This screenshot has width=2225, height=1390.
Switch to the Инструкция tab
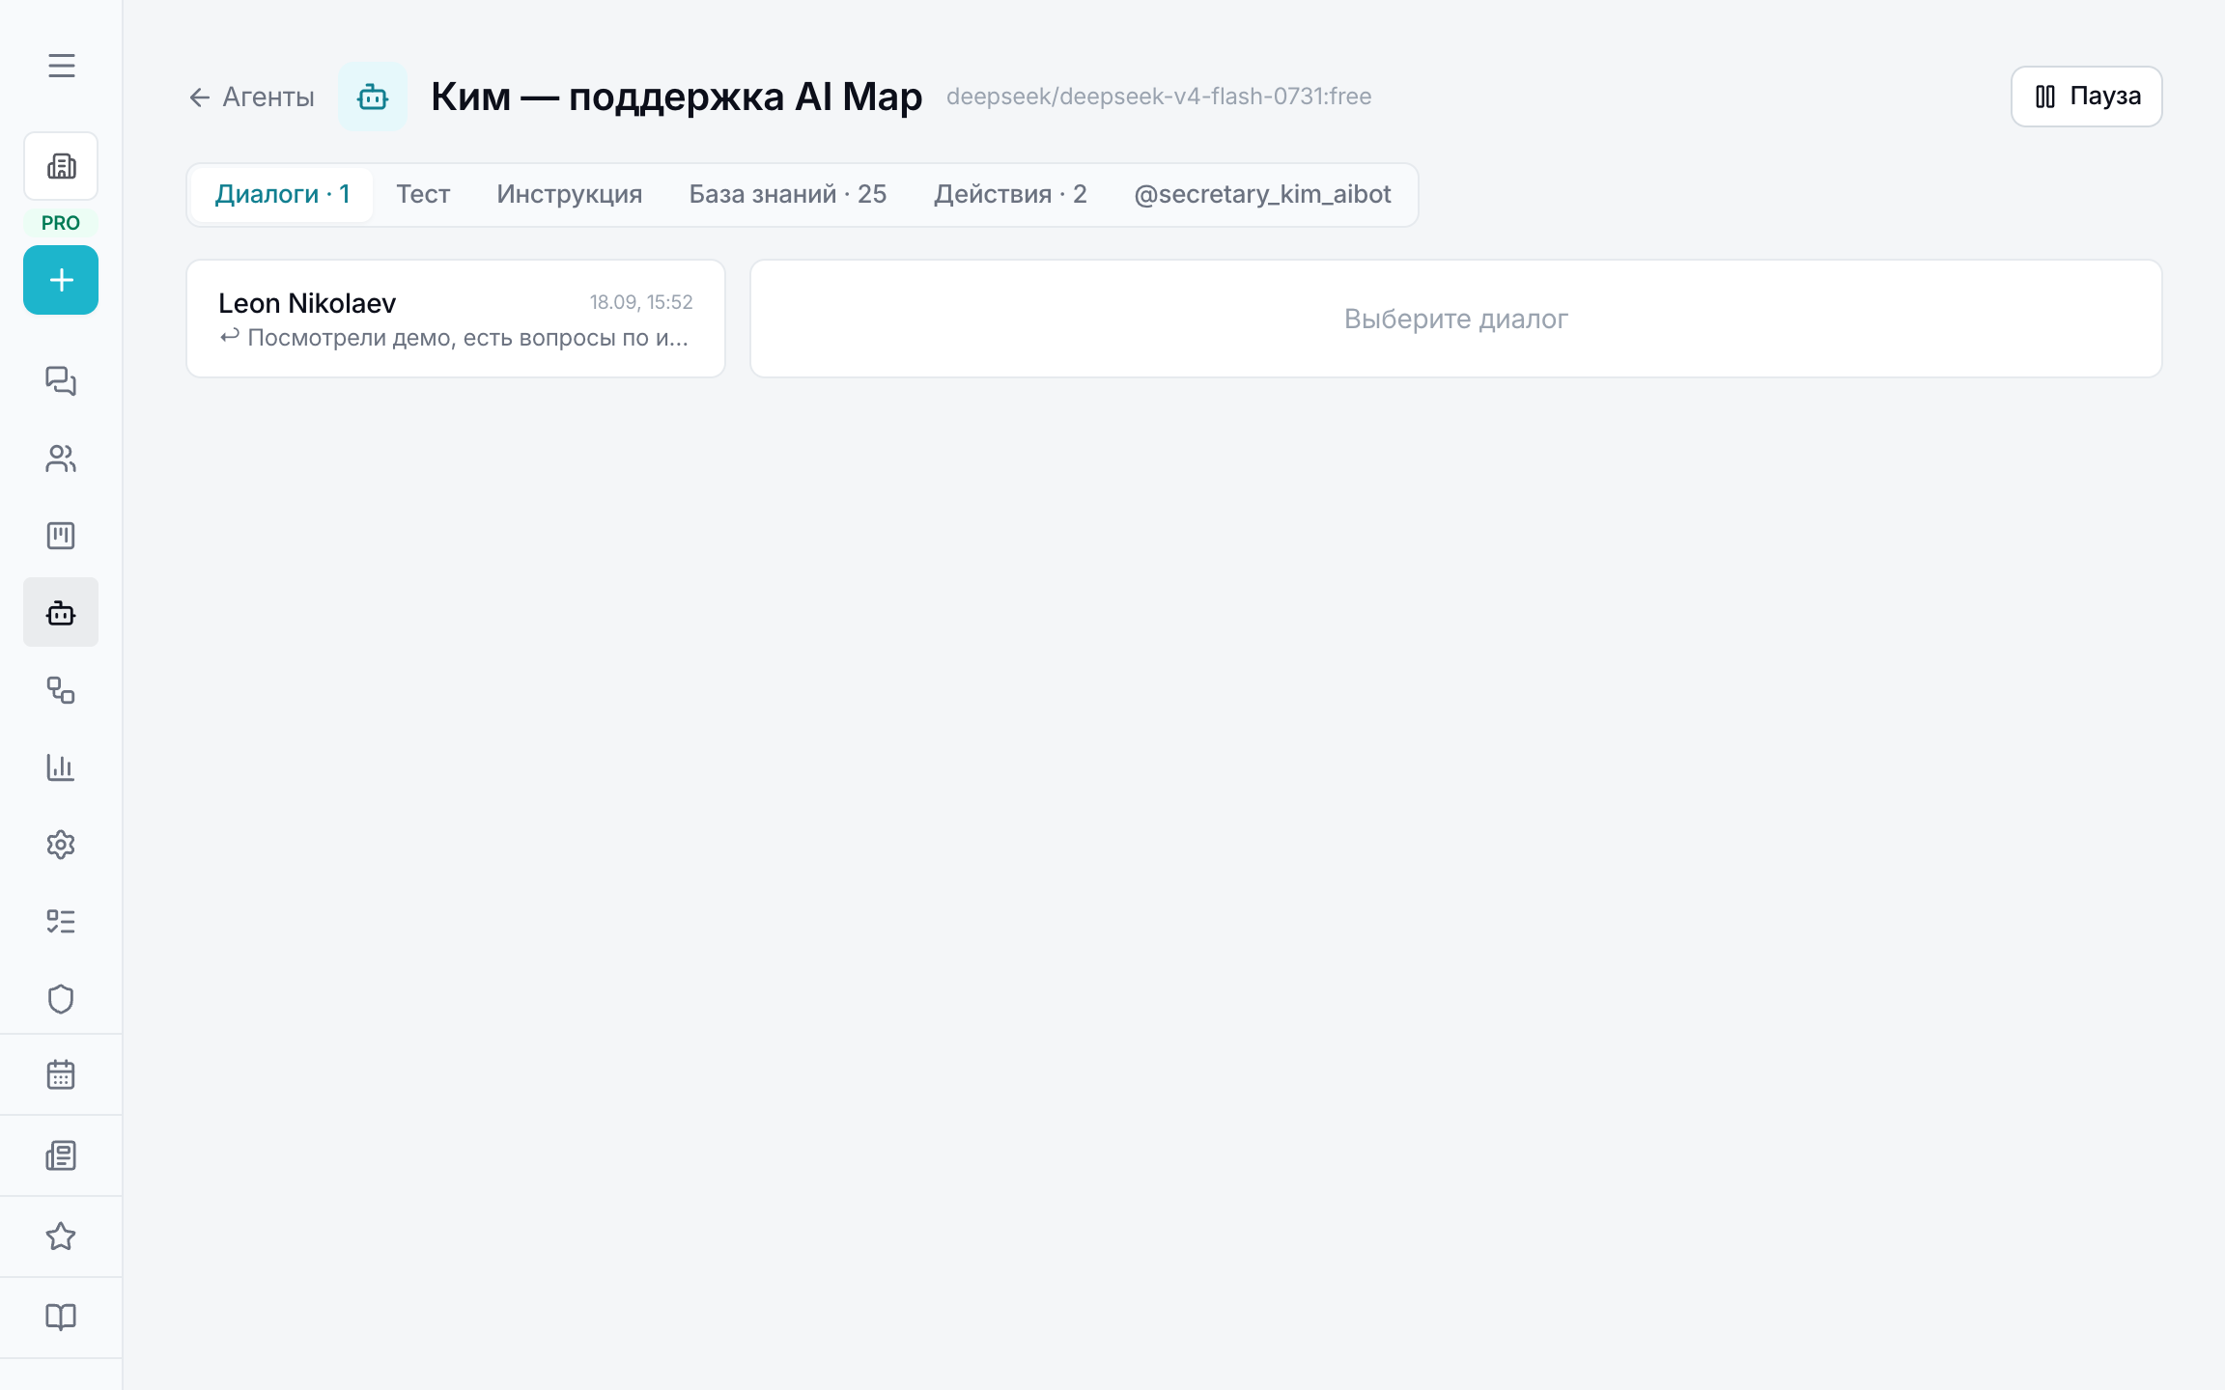[x=570, y=194]
